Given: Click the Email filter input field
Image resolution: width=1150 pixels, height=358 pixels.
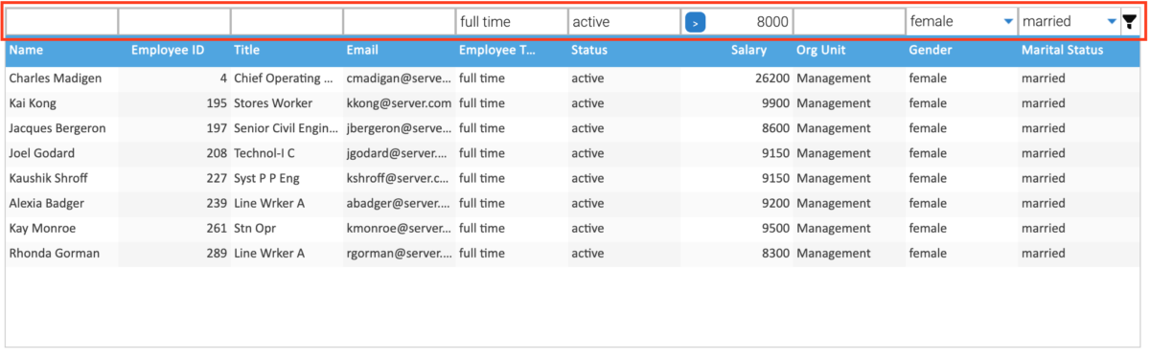Looking at the screenshot, I should tap(400, 21).
